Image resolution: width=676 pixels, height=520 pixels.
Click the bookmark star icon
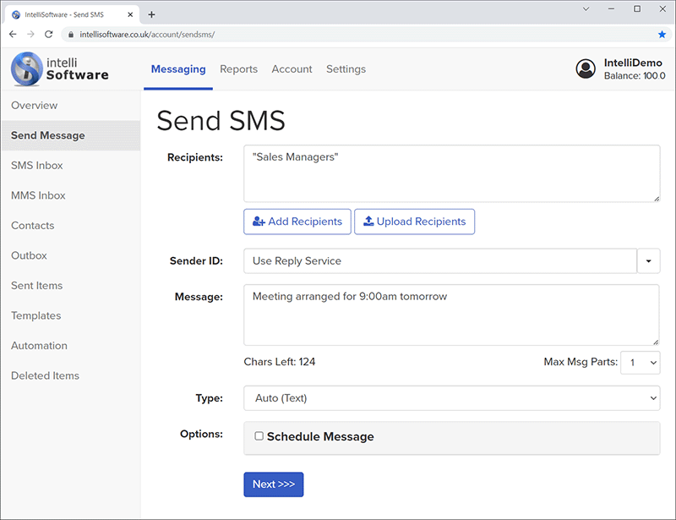(662, 33)
